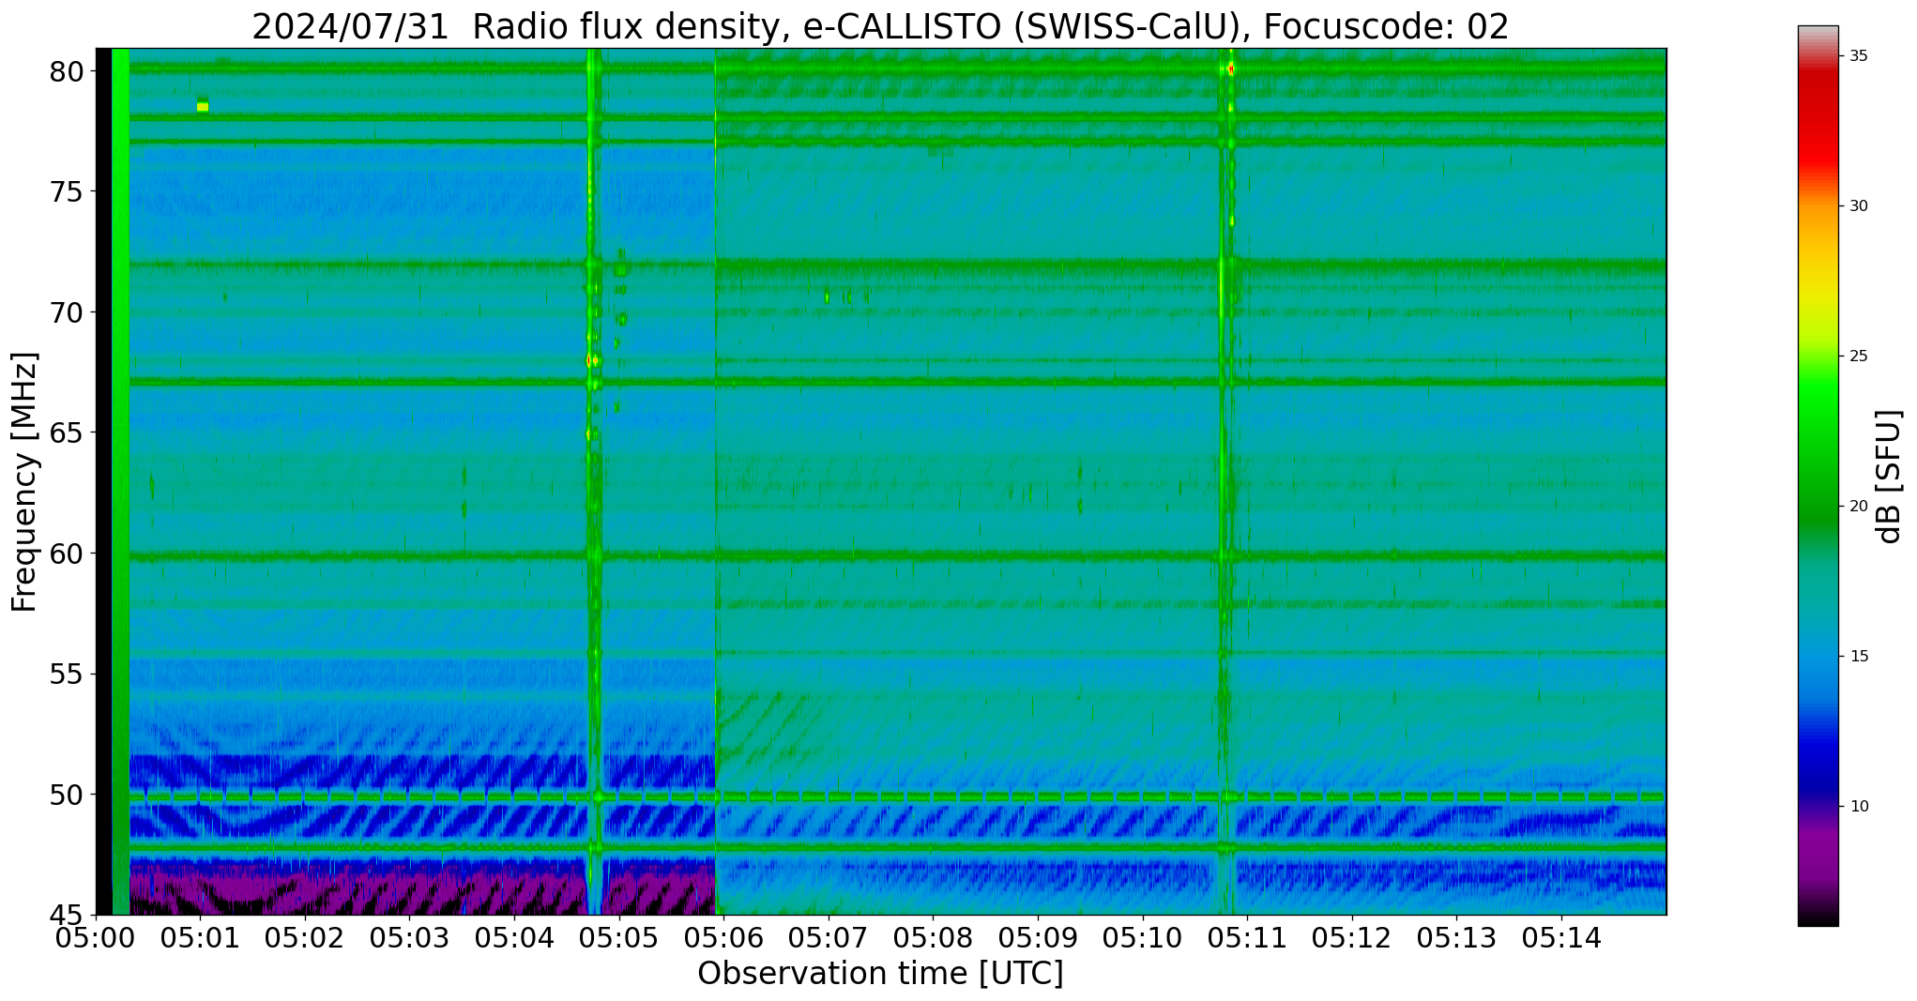Click the yellow burst spot near 78.5 MHz at 05:01
This screenshot has height=1001, width=1917.
(203, 106)
